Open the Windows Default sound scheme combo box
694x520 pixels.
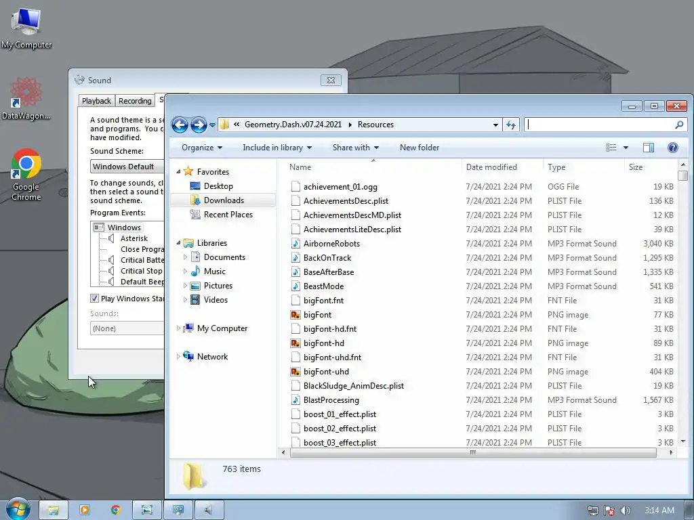click(x=127, y=167)
